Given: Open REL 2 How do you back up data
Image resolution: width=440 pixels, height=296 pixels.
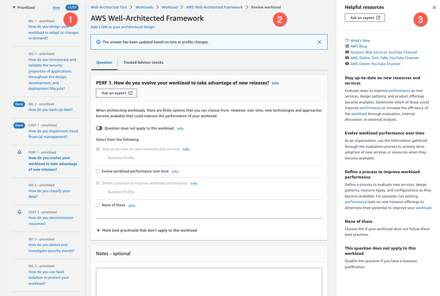Looking at the screenshot, I should click(x=50, y=109).
